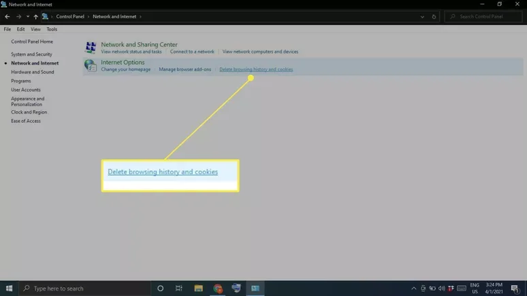Show hidden system tray icons
The width and height of the screenshot is (527, 296).
coord(414,289)
